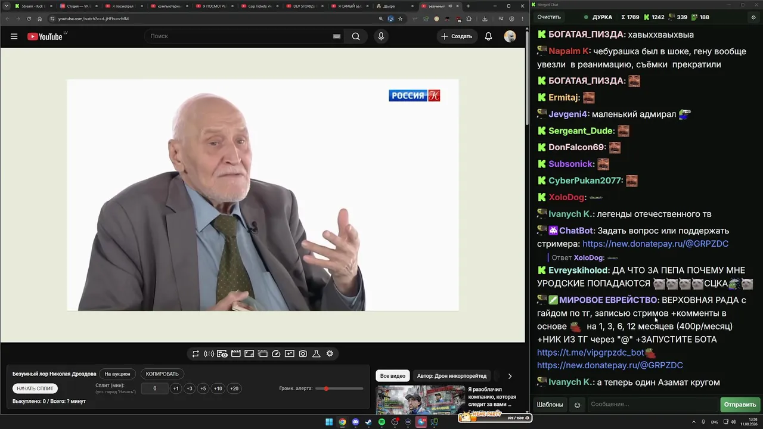Open Steam from the taskbar
This screenshot has width=763, height=429.
point(368,422)
